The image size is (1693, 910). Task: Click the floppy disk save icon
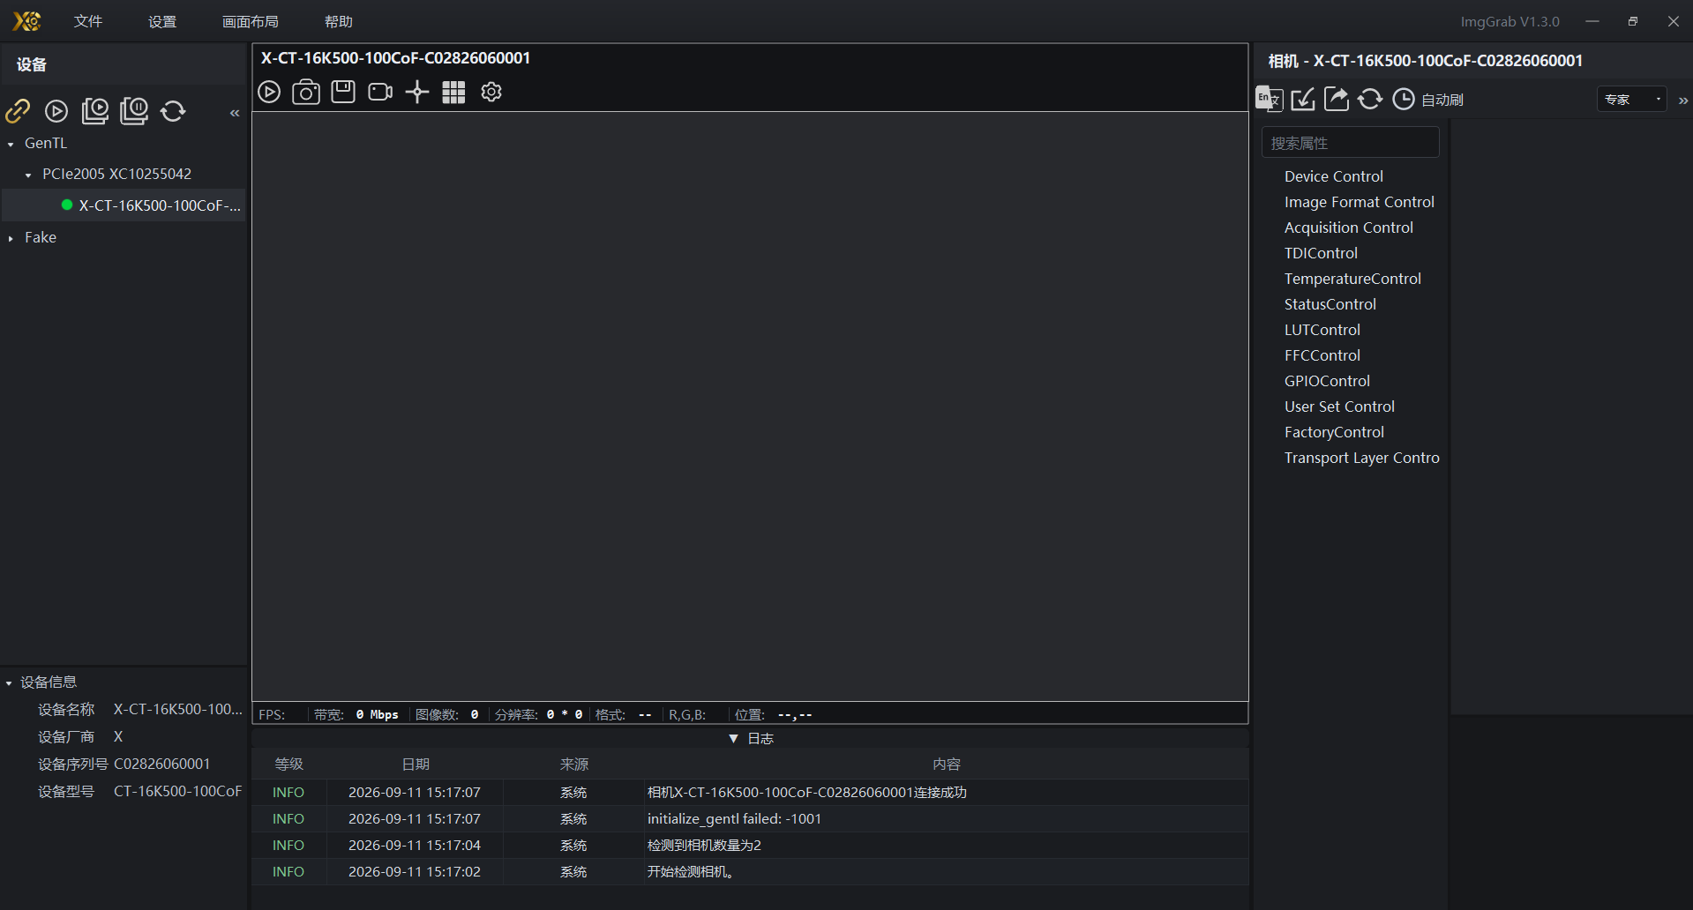(x=343, y=92)
